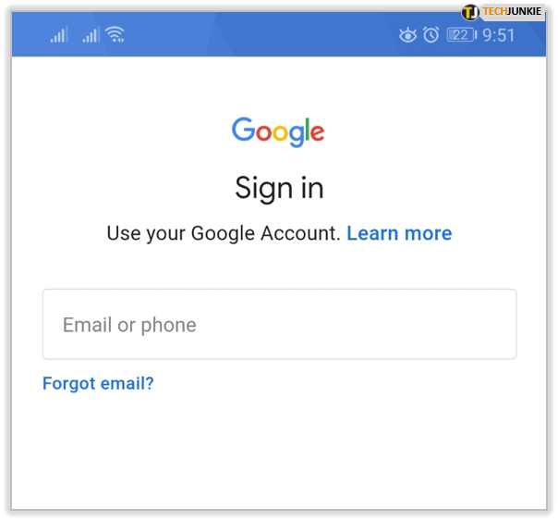Tap the alarm clock status icon
The image size is (558, 521).
coord(431,35)
